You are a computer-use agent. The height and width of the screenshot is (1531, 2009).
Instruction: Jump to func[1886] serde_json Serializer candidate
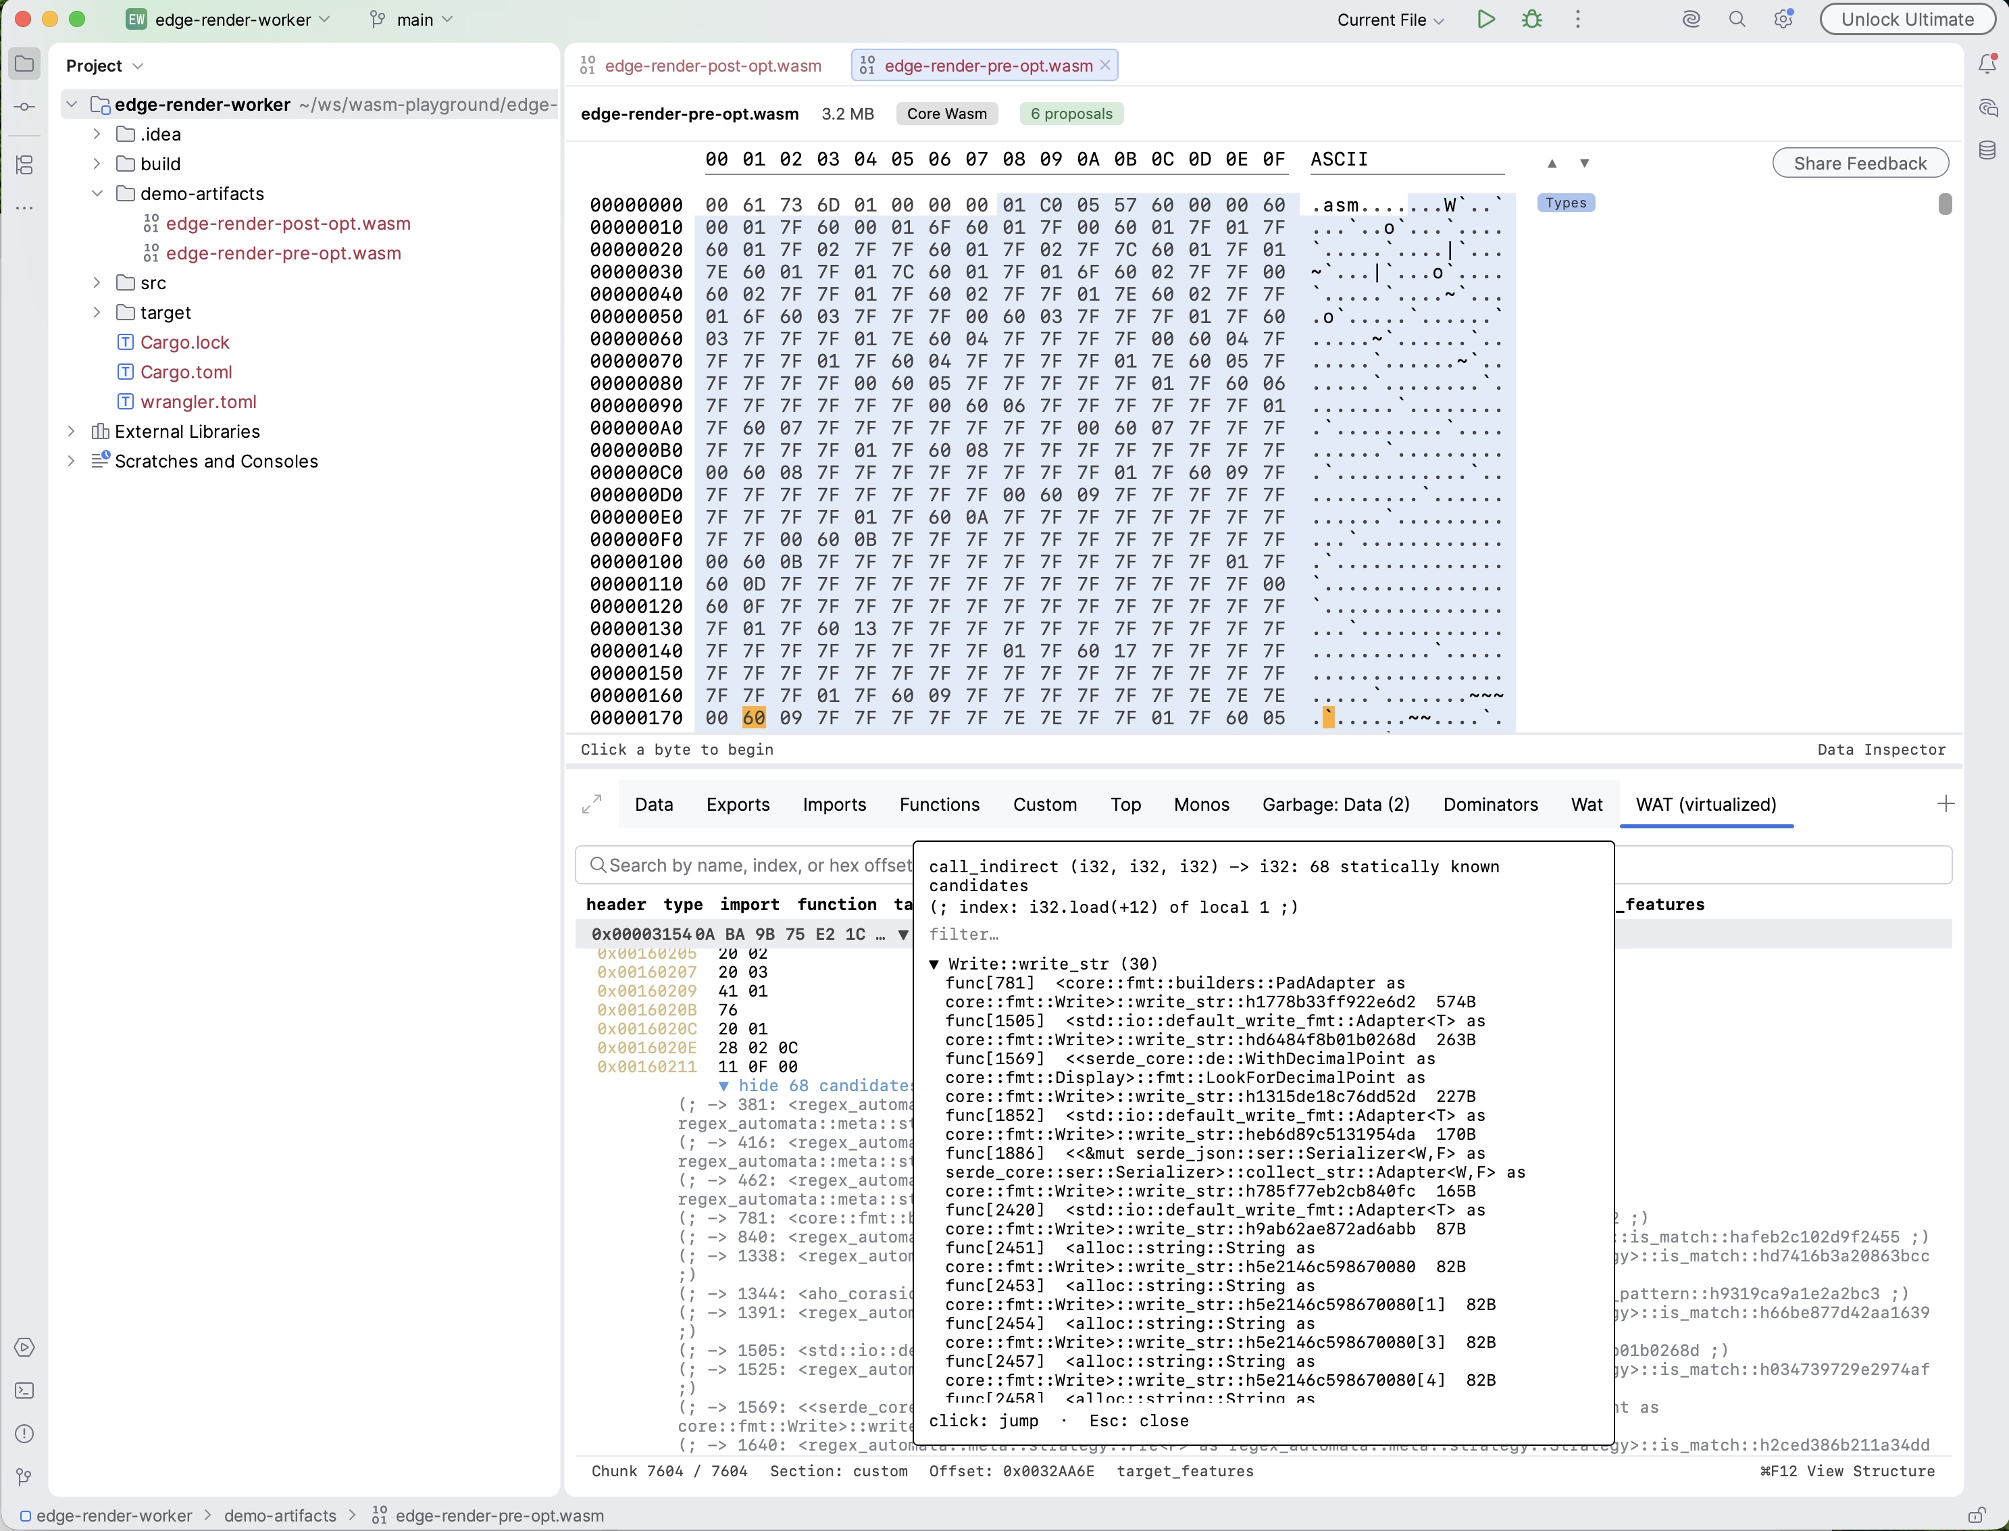(1235, 1172)
